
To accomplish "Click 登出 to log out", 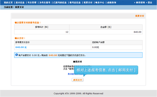I will [x=150, y=3].
